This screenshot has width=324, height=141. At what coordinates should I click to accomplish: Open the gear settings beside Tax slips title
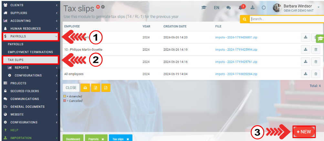click(x=103, y=7)
